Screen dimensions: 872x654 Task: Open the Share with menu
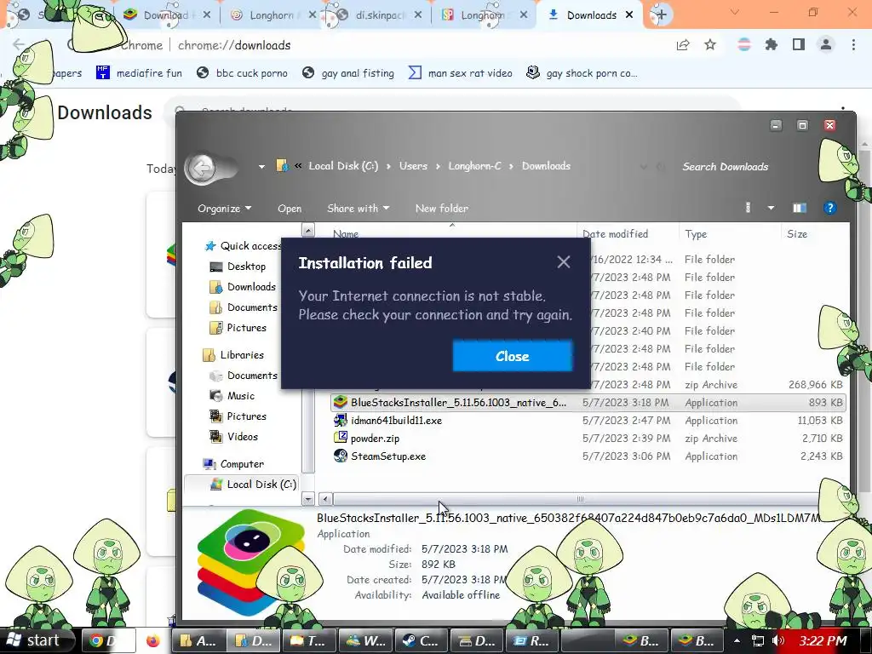[358, 208]
